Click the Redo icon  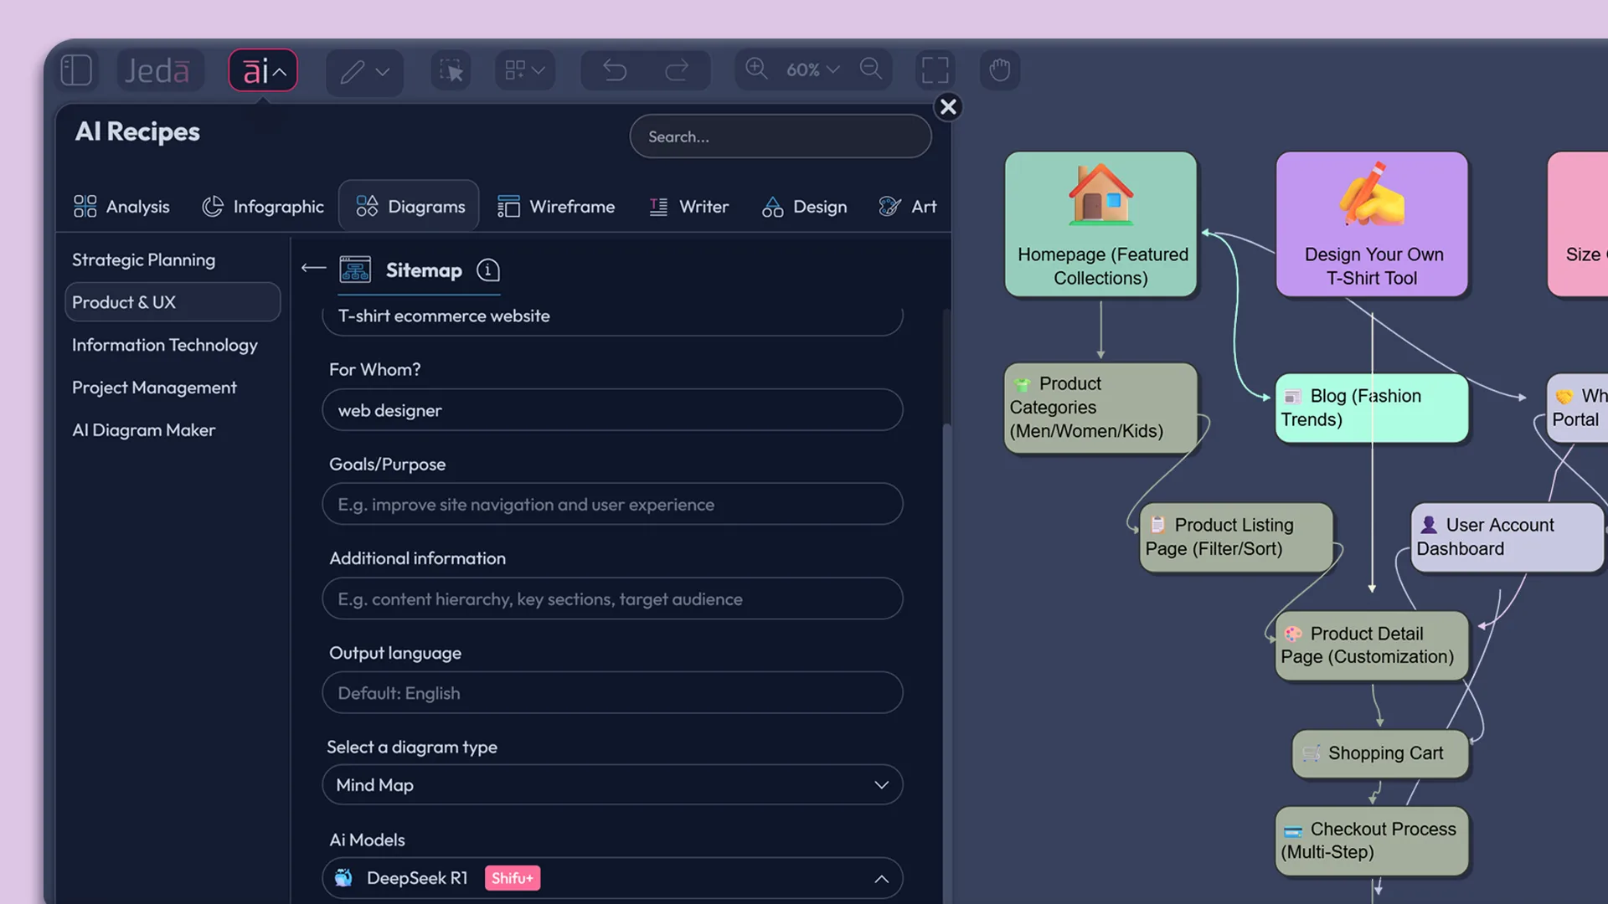tap(675, 70)
